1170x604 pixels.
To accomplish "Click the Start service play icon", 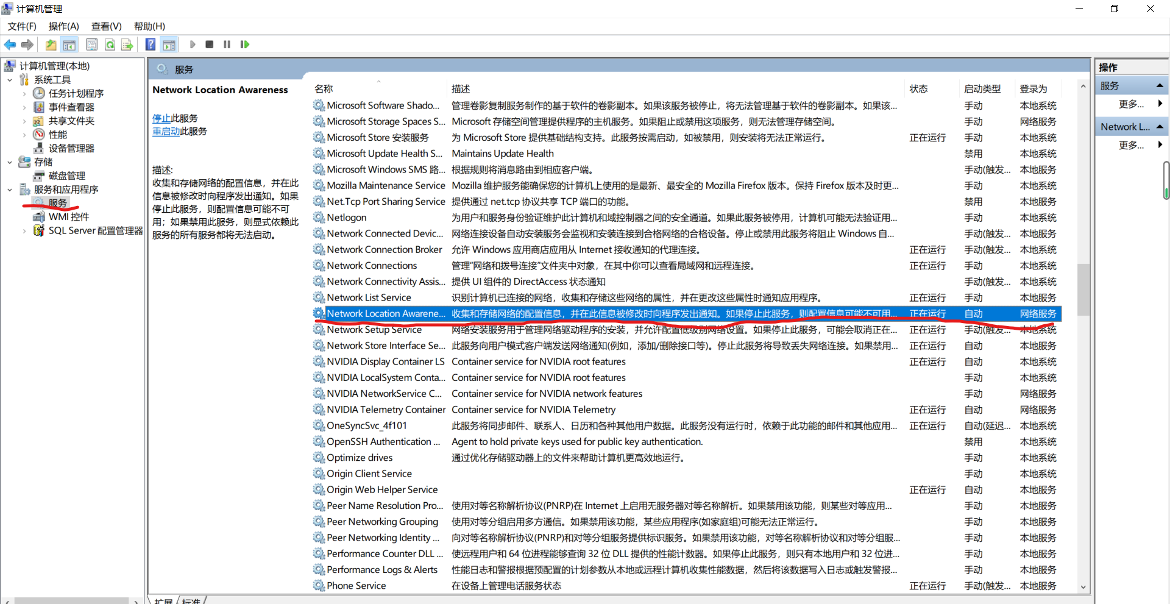I will (x=193, y=44).
